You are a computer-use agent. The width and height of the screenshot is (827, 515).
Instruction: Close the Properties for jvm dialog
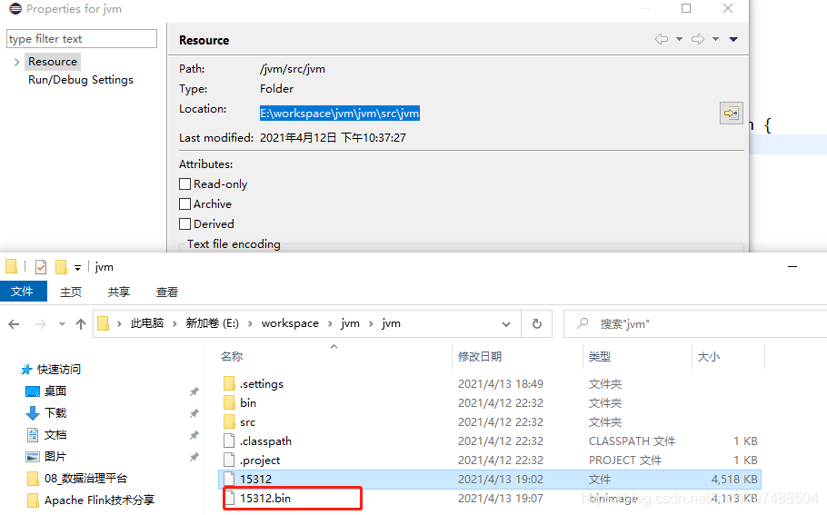[728, 8]
